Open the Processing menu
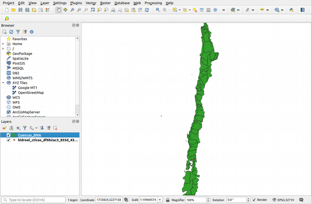The height and width of the screenshot is (204, 312). pyautogui.click(x=153, y=3)
